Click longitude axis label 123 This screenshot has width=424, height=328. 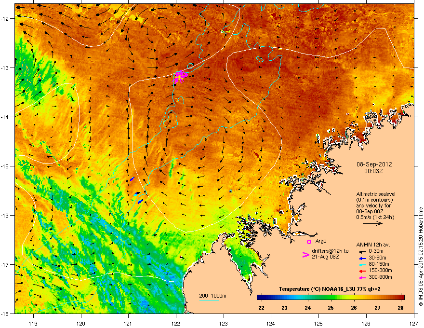point(224,323)
